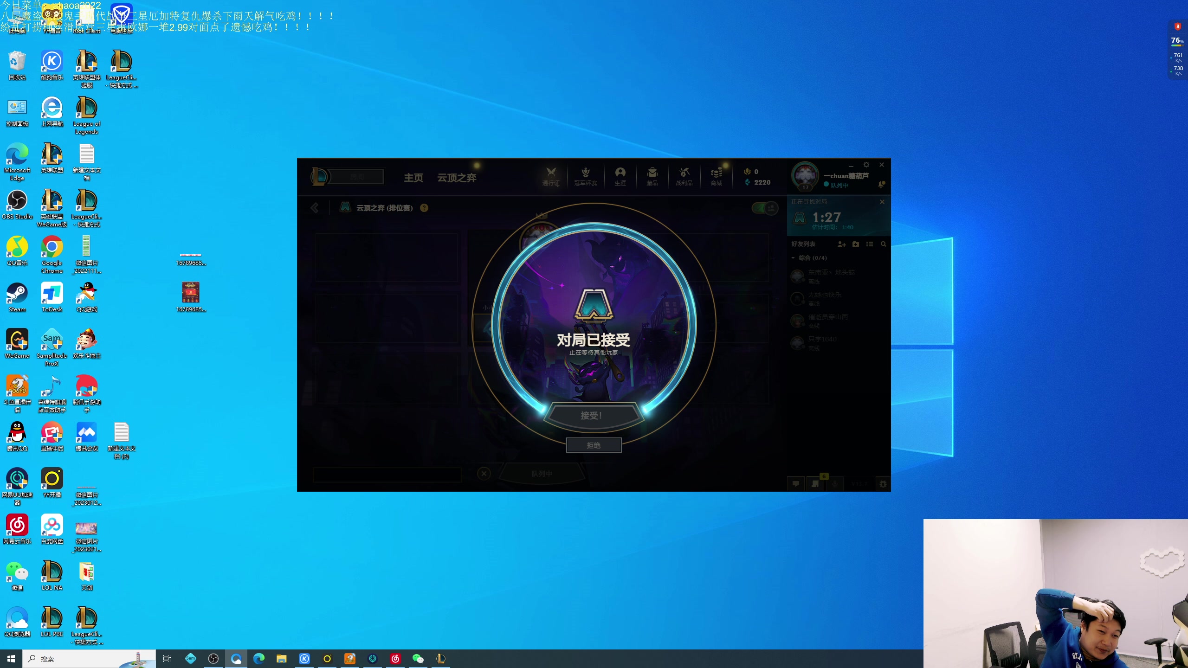1188x668 pixels.
Task: Select the ToDesk desktop icon
Action: [52, 297]
